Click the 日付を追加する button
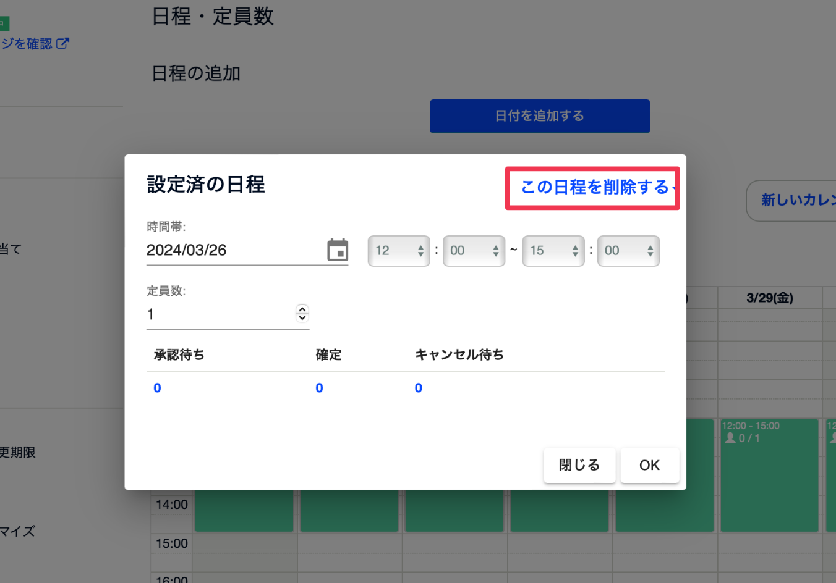836x583 pixels. pos(540,116)
